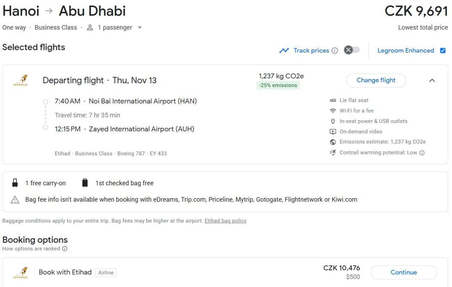Image resolution: width=452 pixels, height=287 pixels.
Task: Uncheck the Legroom Enhanced checkbox
Action: pos(443,50)
